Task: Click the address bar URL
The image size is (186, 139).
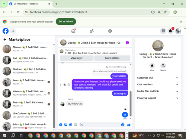Action: click(58, 12)
